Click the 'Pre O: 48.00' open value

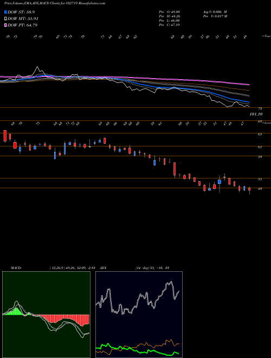tap(169, 12)
